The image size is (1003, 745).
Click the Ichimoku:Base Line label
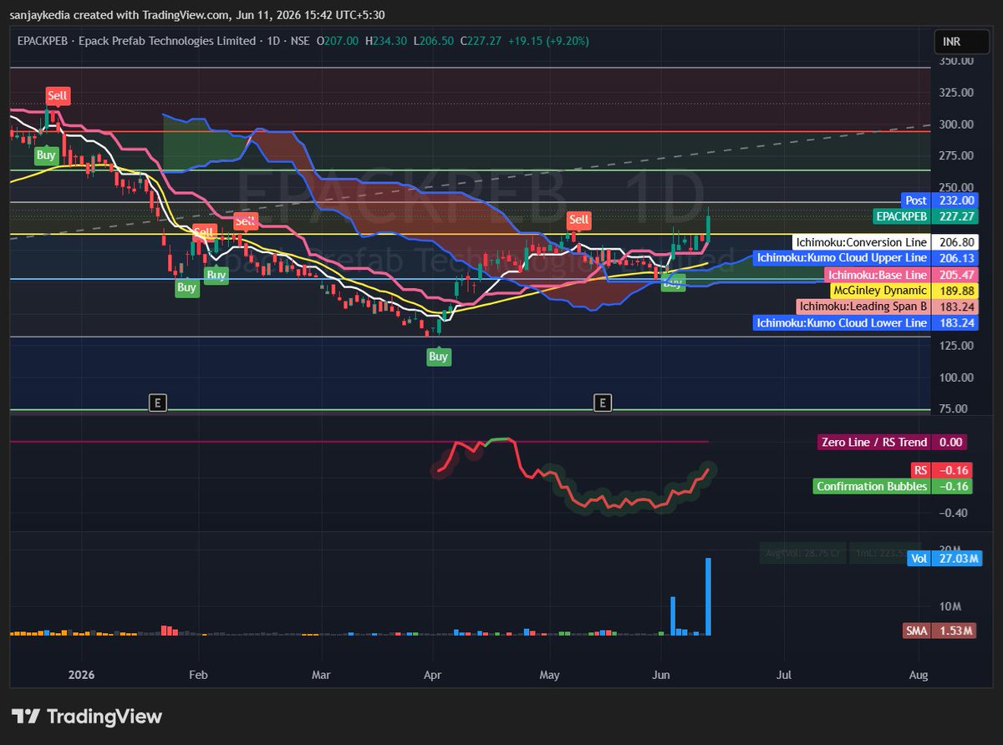point(901,274)
